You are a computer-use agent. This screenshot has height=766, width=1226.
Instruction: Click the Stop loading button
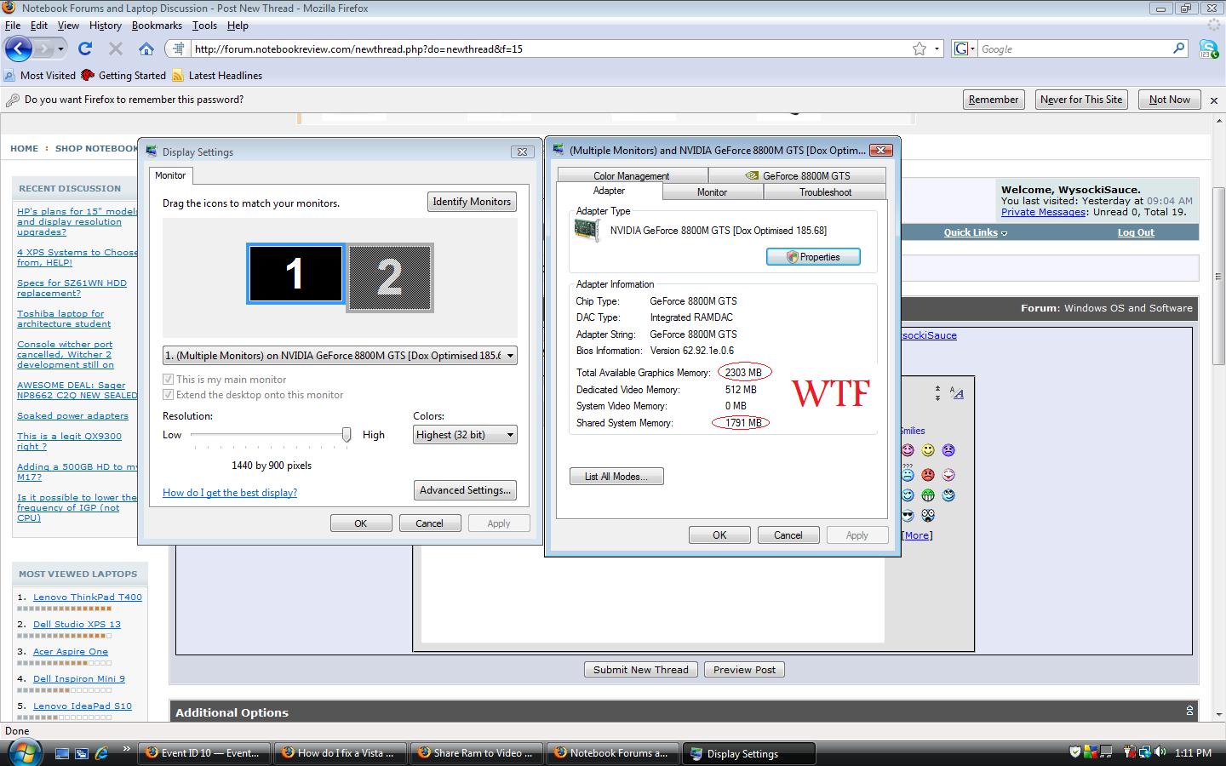click(116, 49)
